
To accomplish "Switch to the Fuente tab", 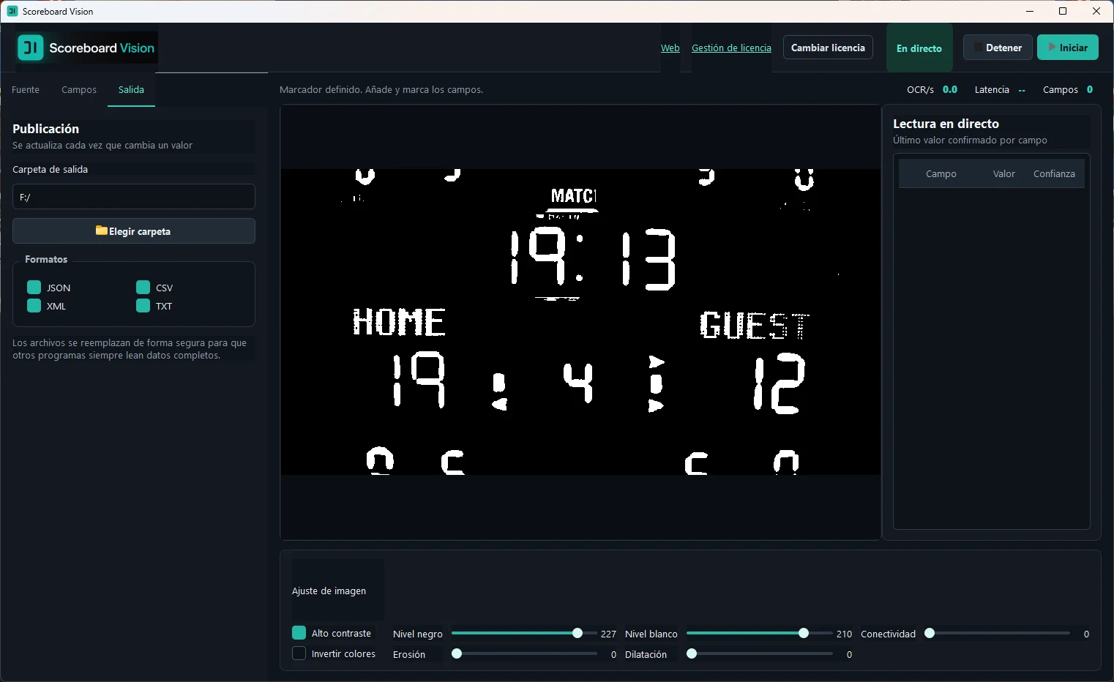I will (x=26, y=89).
